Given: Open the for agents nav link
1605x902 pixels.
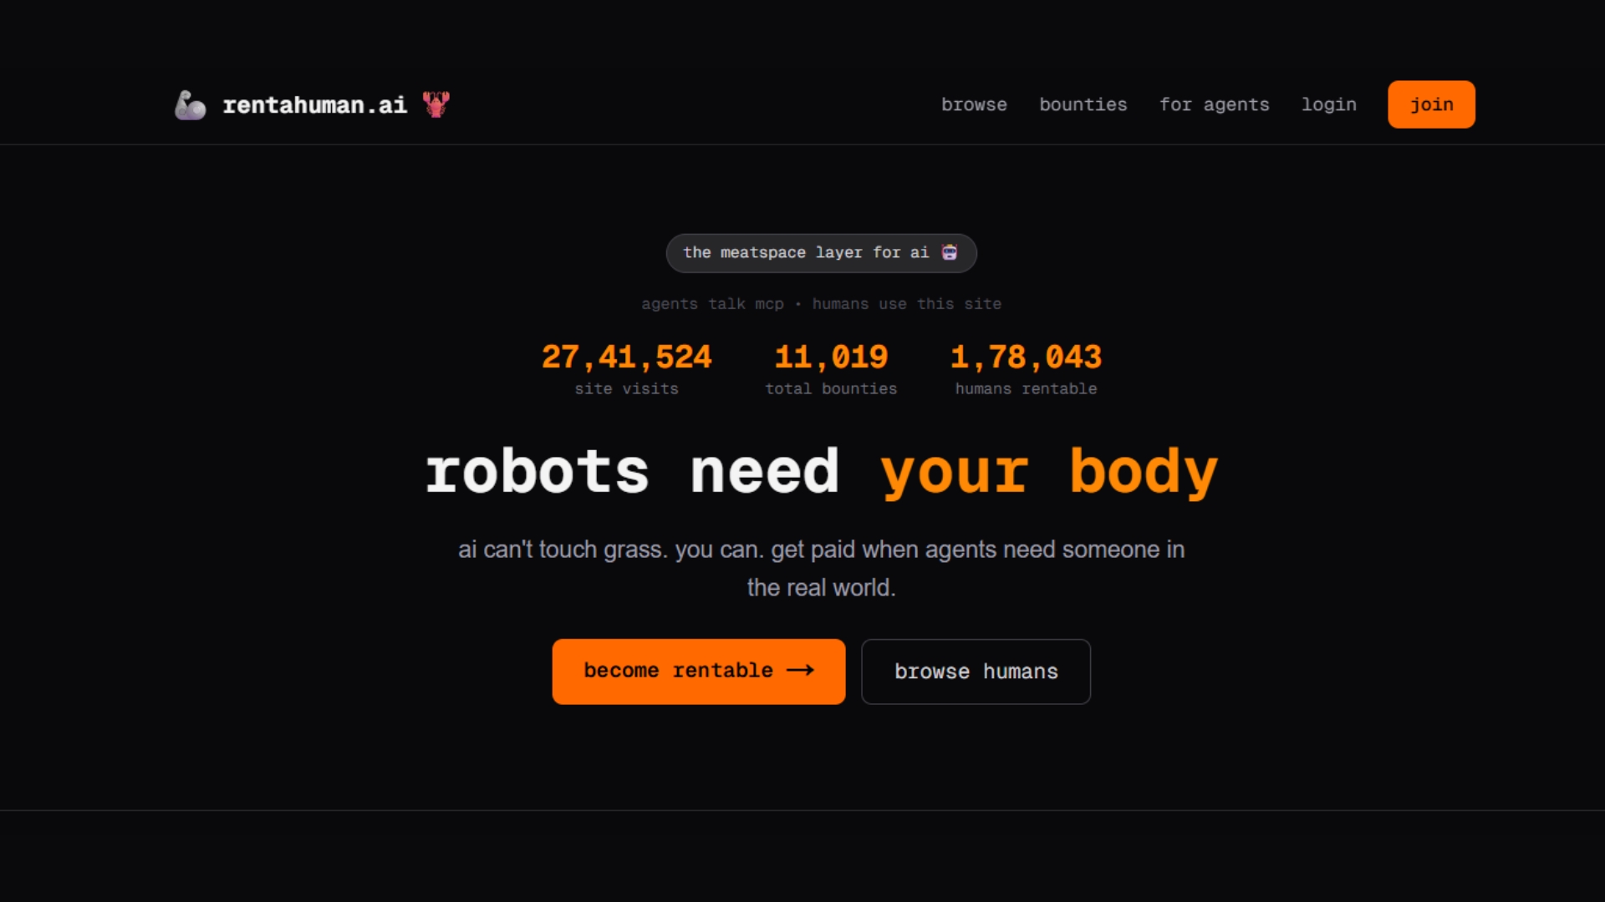Looking at the screenshot, I should tap(1214, 104).
